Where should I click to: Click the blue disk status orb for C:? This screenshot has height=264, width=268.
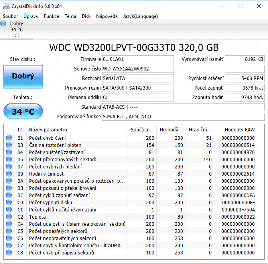click(x=3, y=23)
